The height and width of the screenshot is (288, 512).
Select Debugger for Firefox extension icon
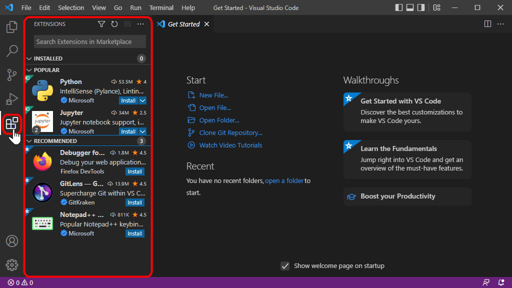click(x=42, y=161)
